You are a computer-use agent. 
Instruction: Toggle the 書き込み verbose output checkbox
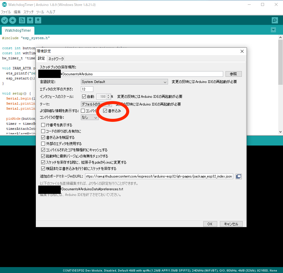coord(105,111)
